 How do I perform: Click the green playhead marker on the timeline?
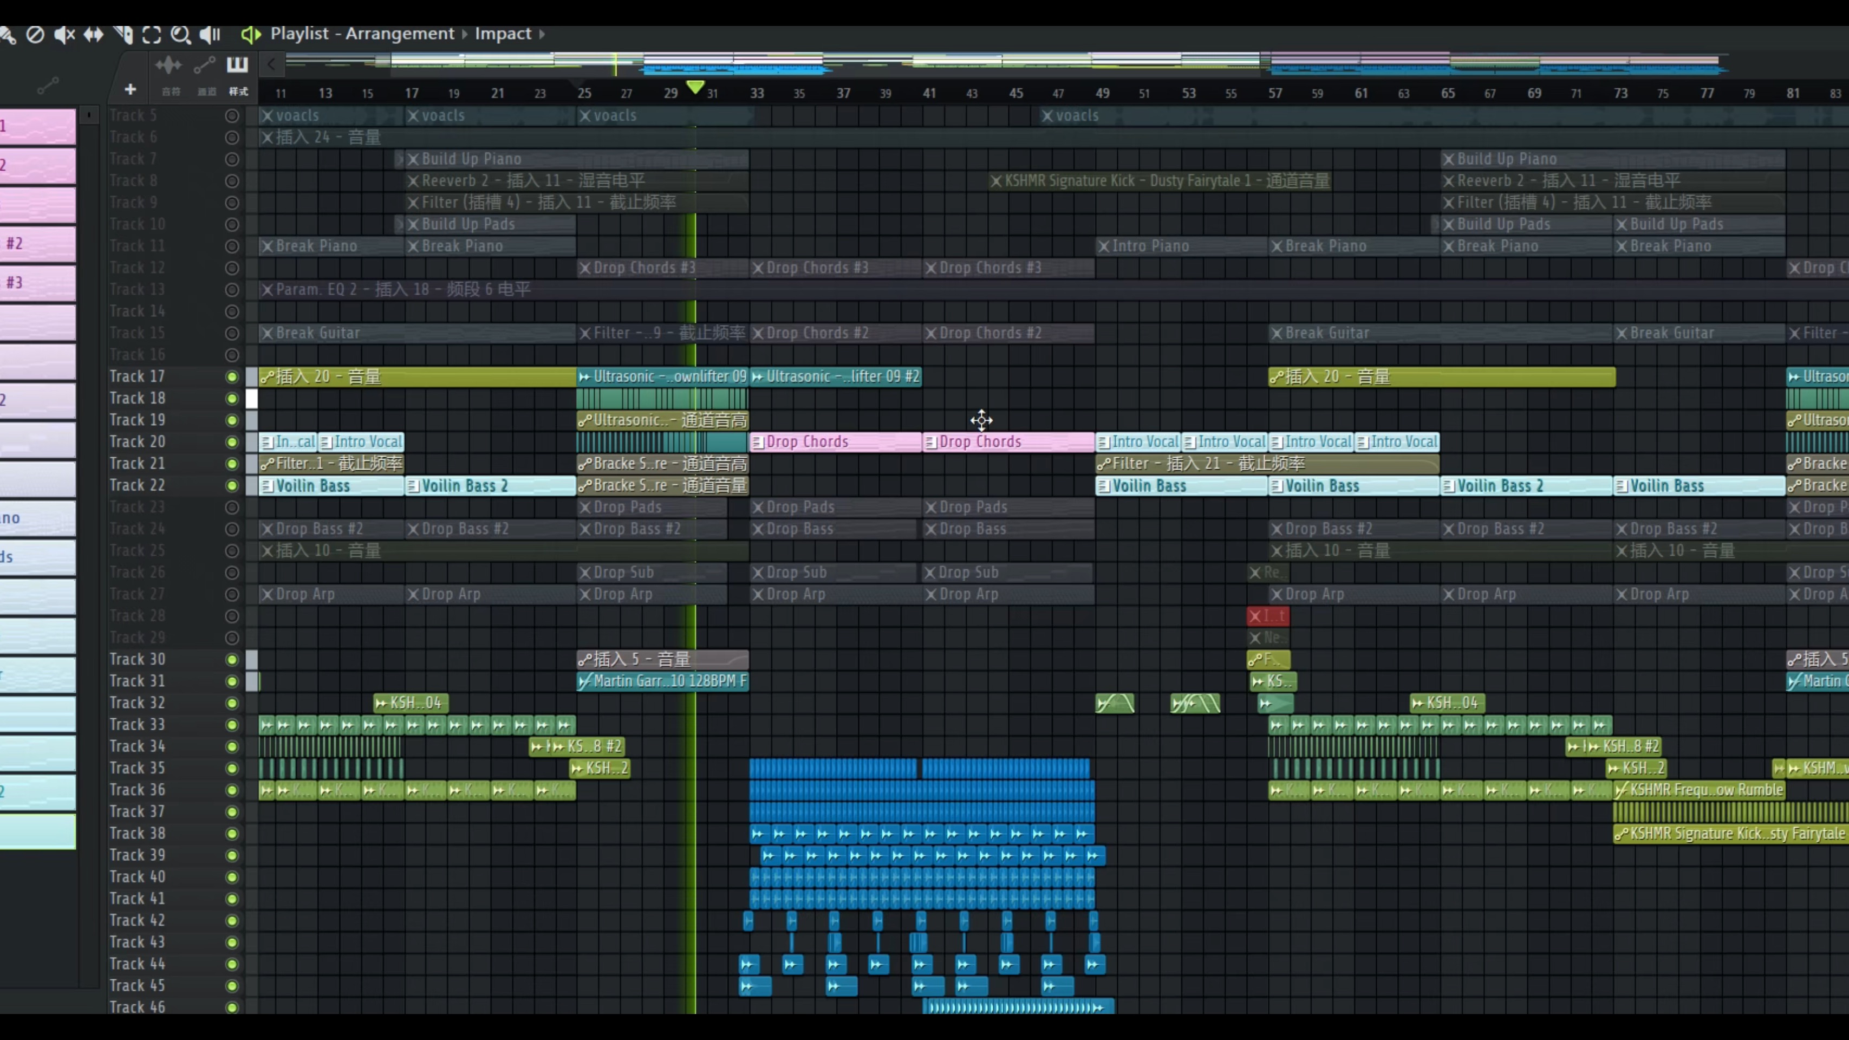[695, 87]
